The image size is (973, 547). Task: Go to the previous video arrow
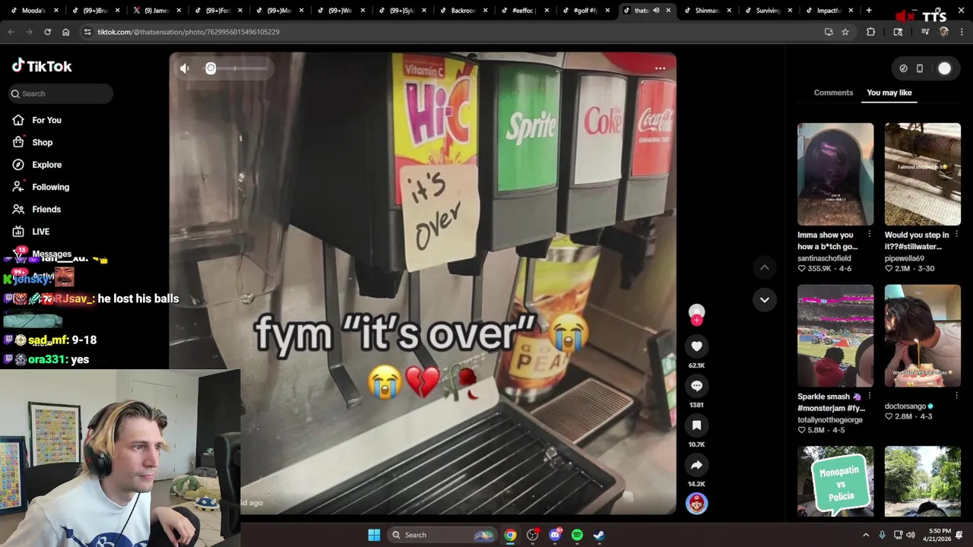tap(765, 267)
